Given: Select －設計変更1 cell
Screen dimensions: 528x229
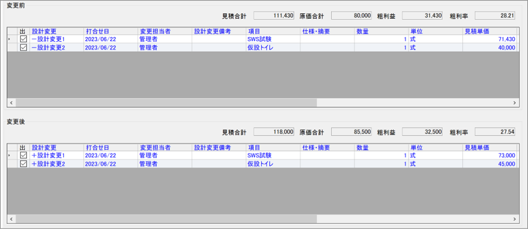Looking at the screenshot, I should 57,39.
